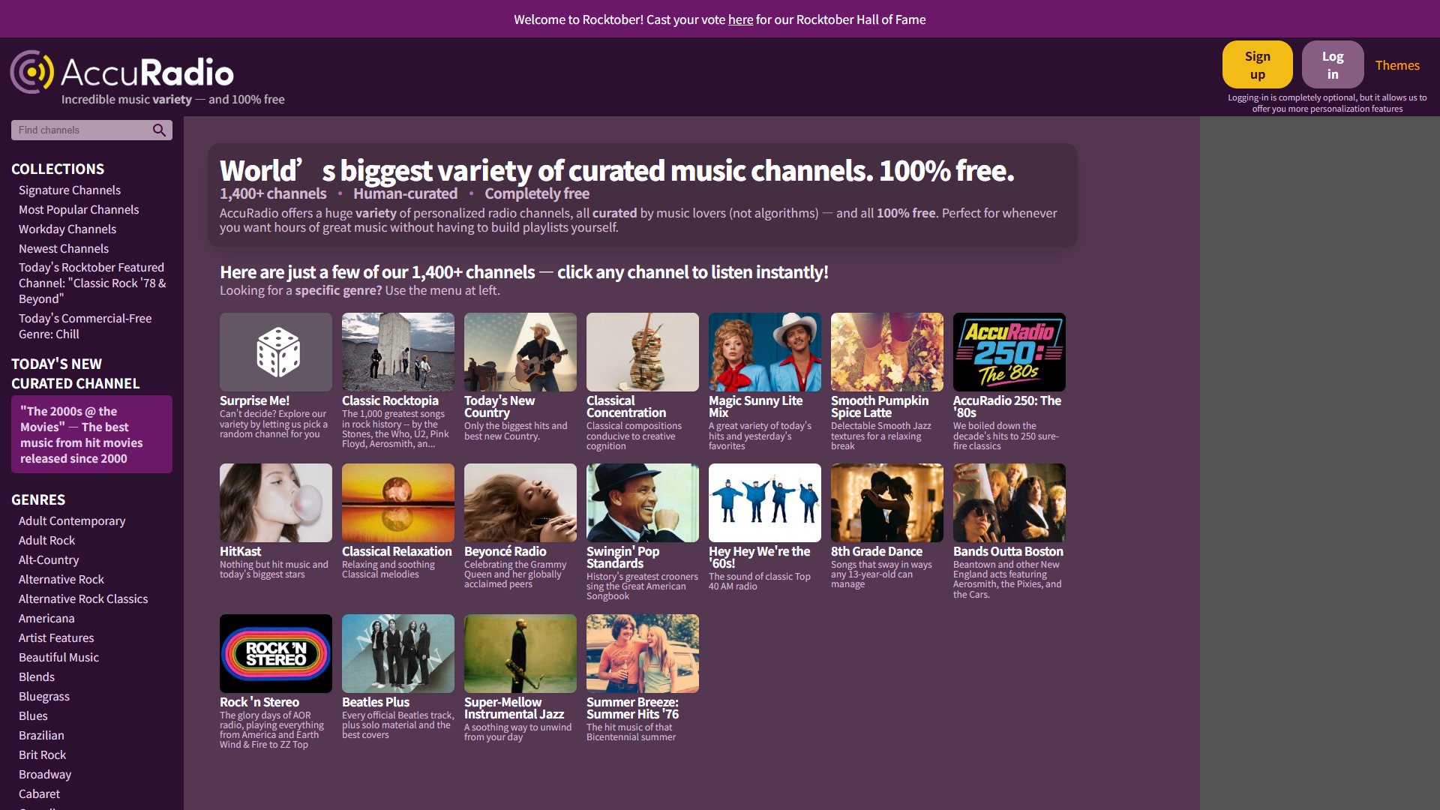Screen dimensions: 1440x810
Task: Open Super-Mellow Instrumental Jazz thumbnail
Action: [x=520, y=653]
